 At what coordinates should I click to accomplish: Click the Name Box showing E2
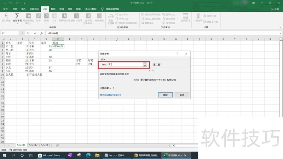[8, 33]
